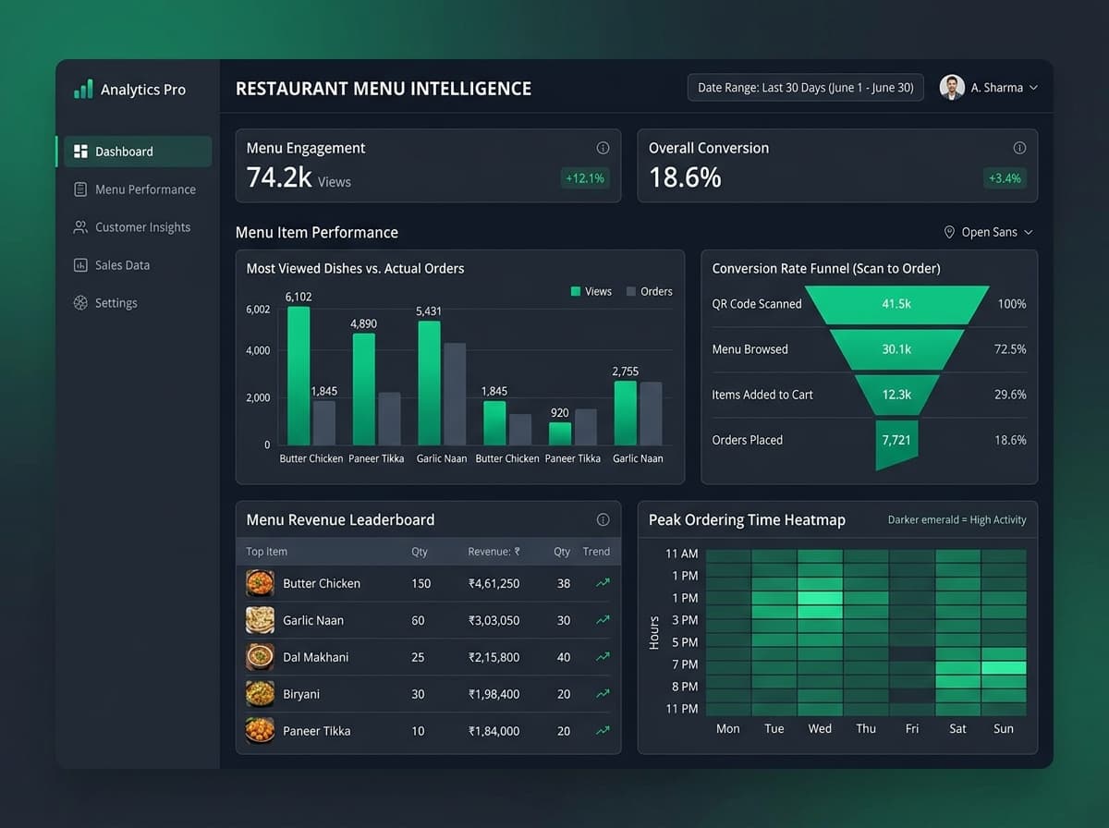The width and height of the screenshot is (1109, 828).
Task: Select the Biryani dish thumbnail
Action: (260, 693)
